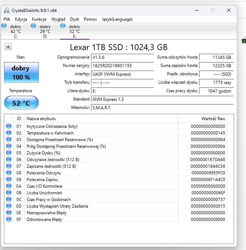Minimize the CrystalDiskInfo window
Viewport: 246px width, 250px height.
tap(197, 10)
